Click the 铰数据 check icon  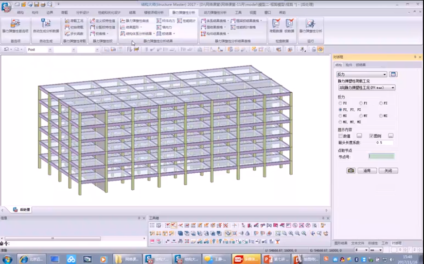[x=289, y=24]
